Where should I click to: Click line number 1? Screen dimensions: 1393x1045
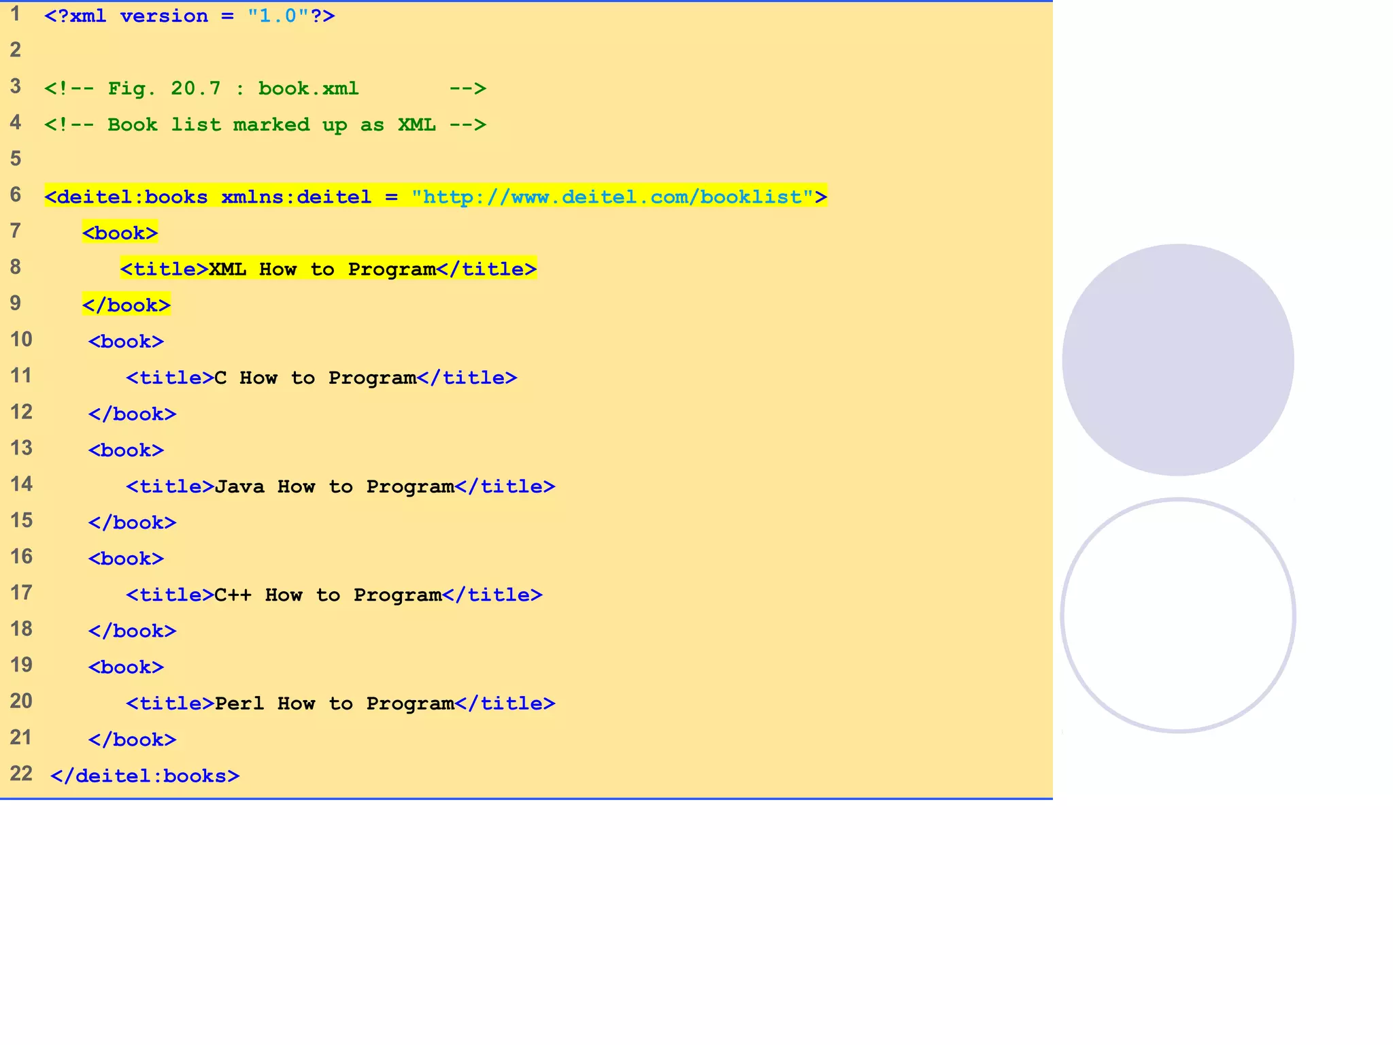click(x=16, y=14)
